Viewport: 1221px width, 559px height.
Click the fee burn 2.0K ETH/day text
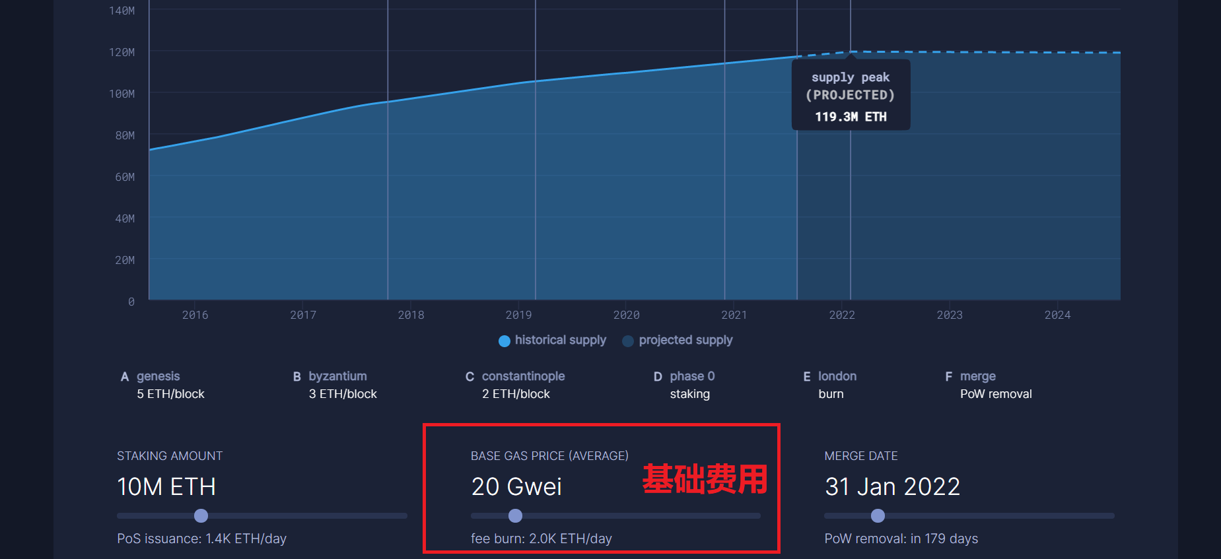[541, 539]
